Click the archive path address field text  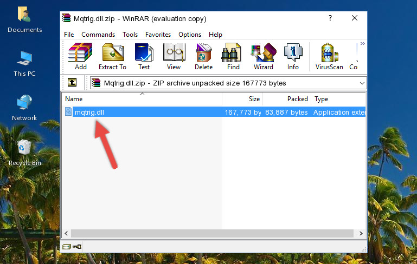(x=195, y=83)
